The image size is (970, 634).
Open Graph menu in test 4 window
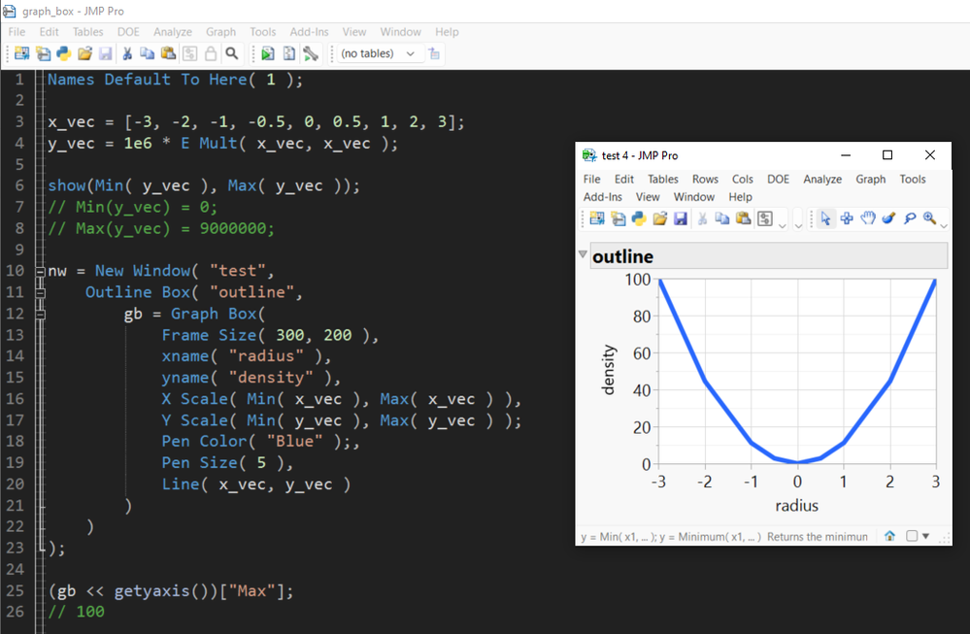(x=870, y=180)
